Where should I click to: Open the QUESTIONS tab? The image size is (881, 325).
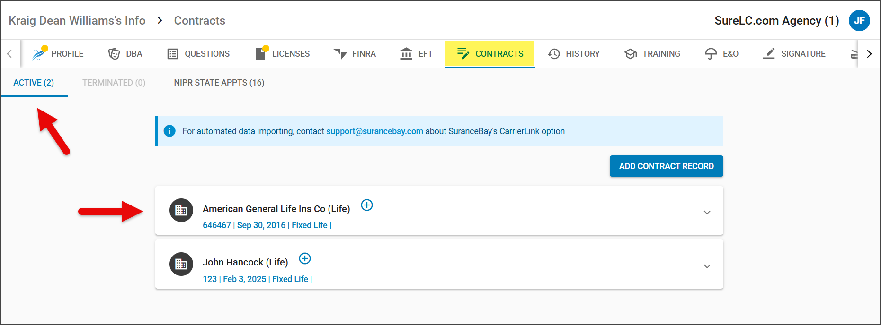(199, 54)
